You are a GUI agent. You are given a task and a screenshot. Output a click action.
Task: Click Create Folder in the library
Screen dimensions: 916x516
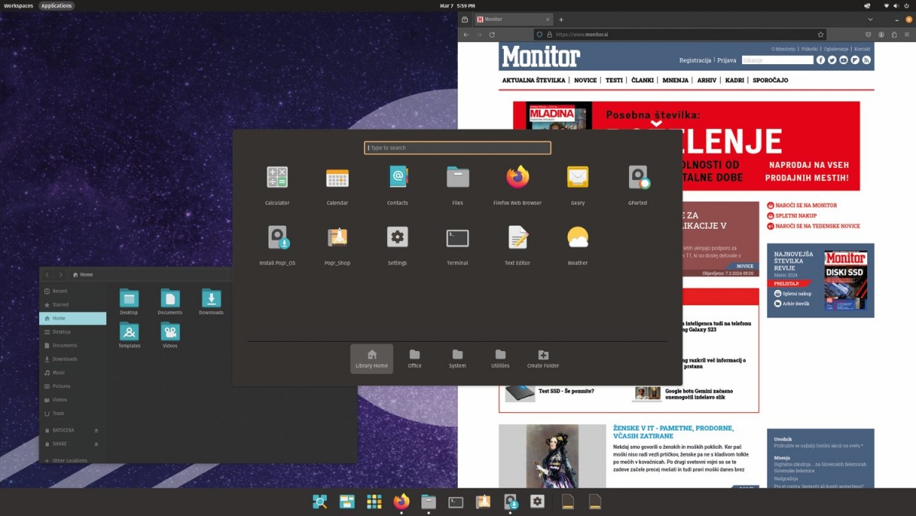tap(543, 359)
